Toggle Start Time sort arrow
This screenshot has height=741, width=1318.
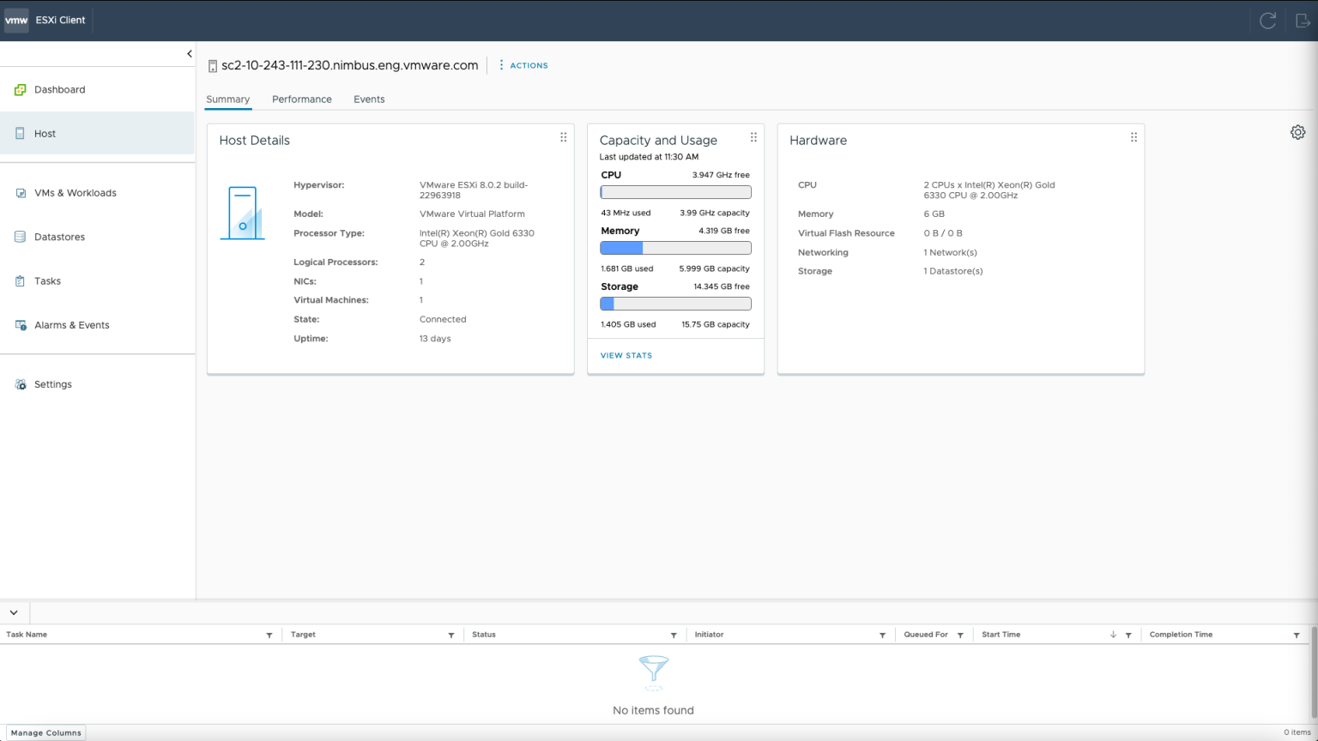(1114, 635)
